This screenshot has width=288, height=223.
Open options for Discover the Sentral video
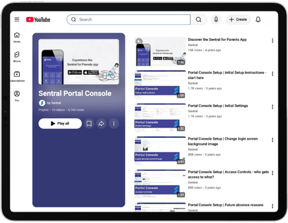pos(272,41)
